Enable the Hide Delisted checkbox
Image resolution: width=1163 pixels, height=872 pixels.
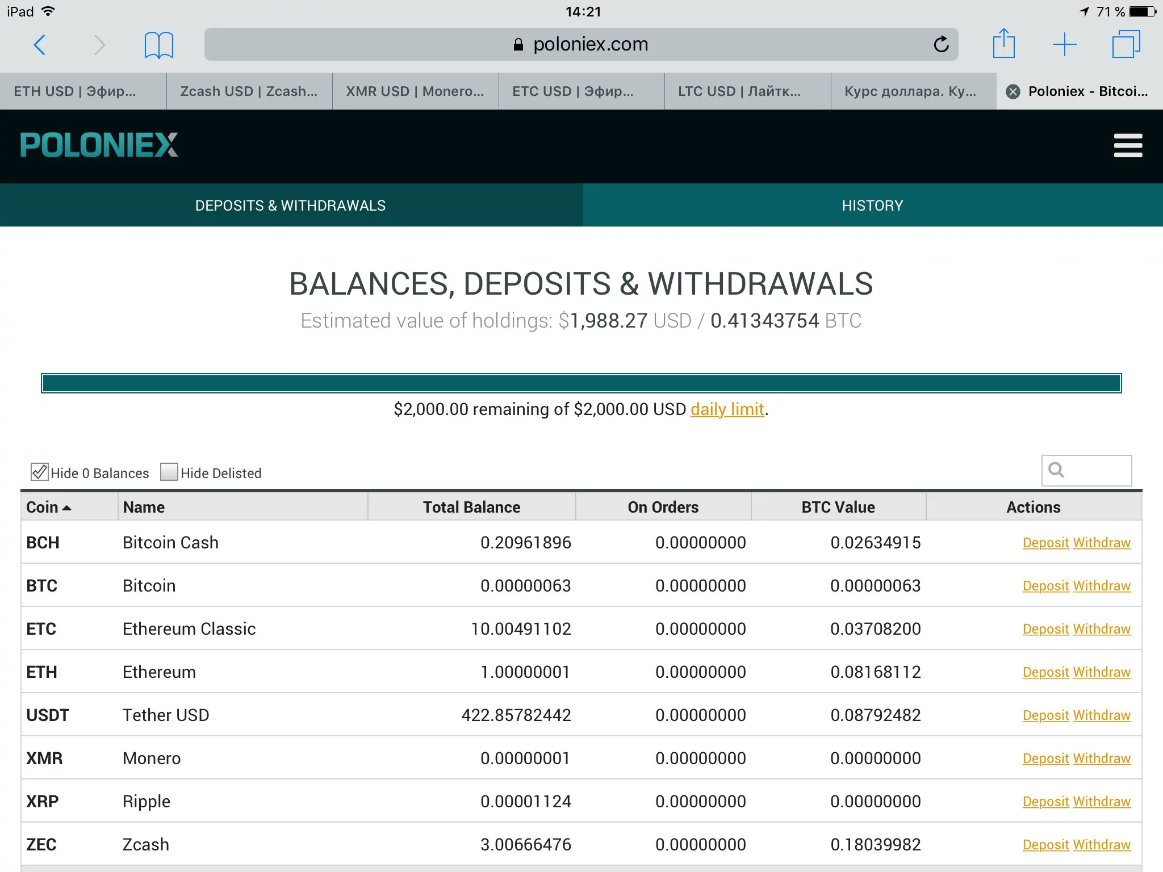click(169, 472)
